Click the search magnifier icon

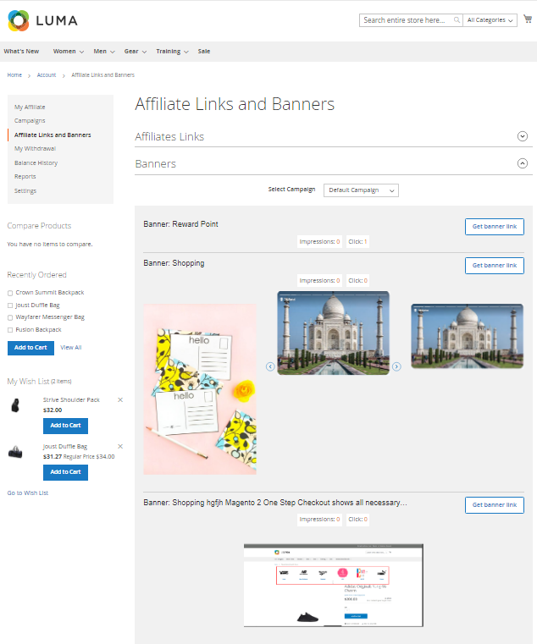click(x=457, y=20)
